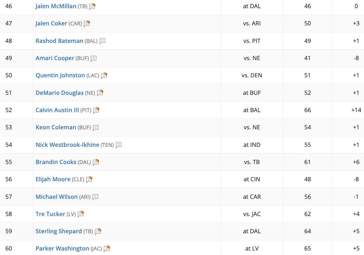Screen dimensions: 364x255
Task: Click the Calvin Austin III name link
Action: pos(57,110)
